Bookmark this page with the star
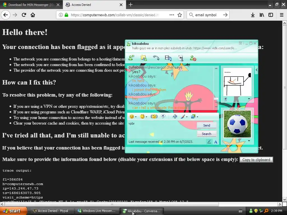287x215 pixels. pos(180,15)
